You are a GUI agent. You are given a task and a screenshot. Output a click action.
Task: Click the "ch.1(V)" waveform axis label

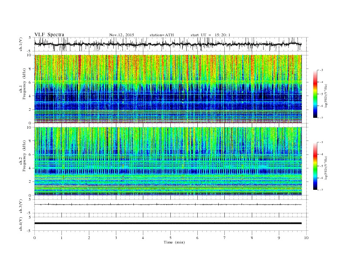[21, 44]
